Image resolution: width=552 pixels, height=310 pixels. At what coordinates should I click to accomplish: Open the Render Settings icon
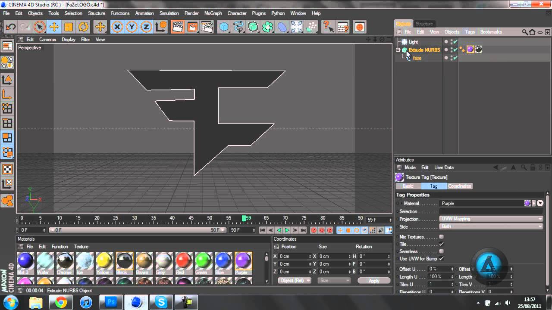point(207,27)
